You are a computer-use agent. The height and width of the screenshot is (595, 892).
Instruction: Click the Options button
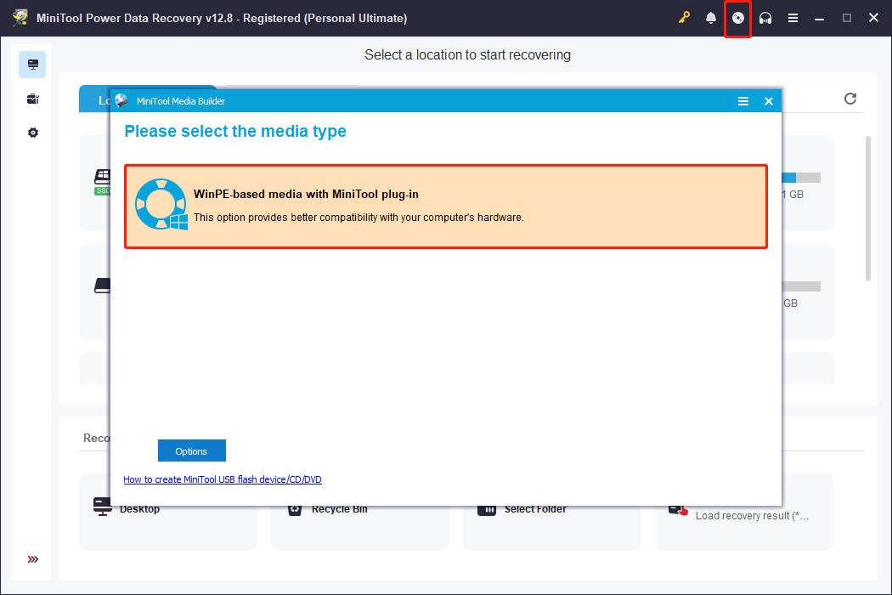[191, 450]
